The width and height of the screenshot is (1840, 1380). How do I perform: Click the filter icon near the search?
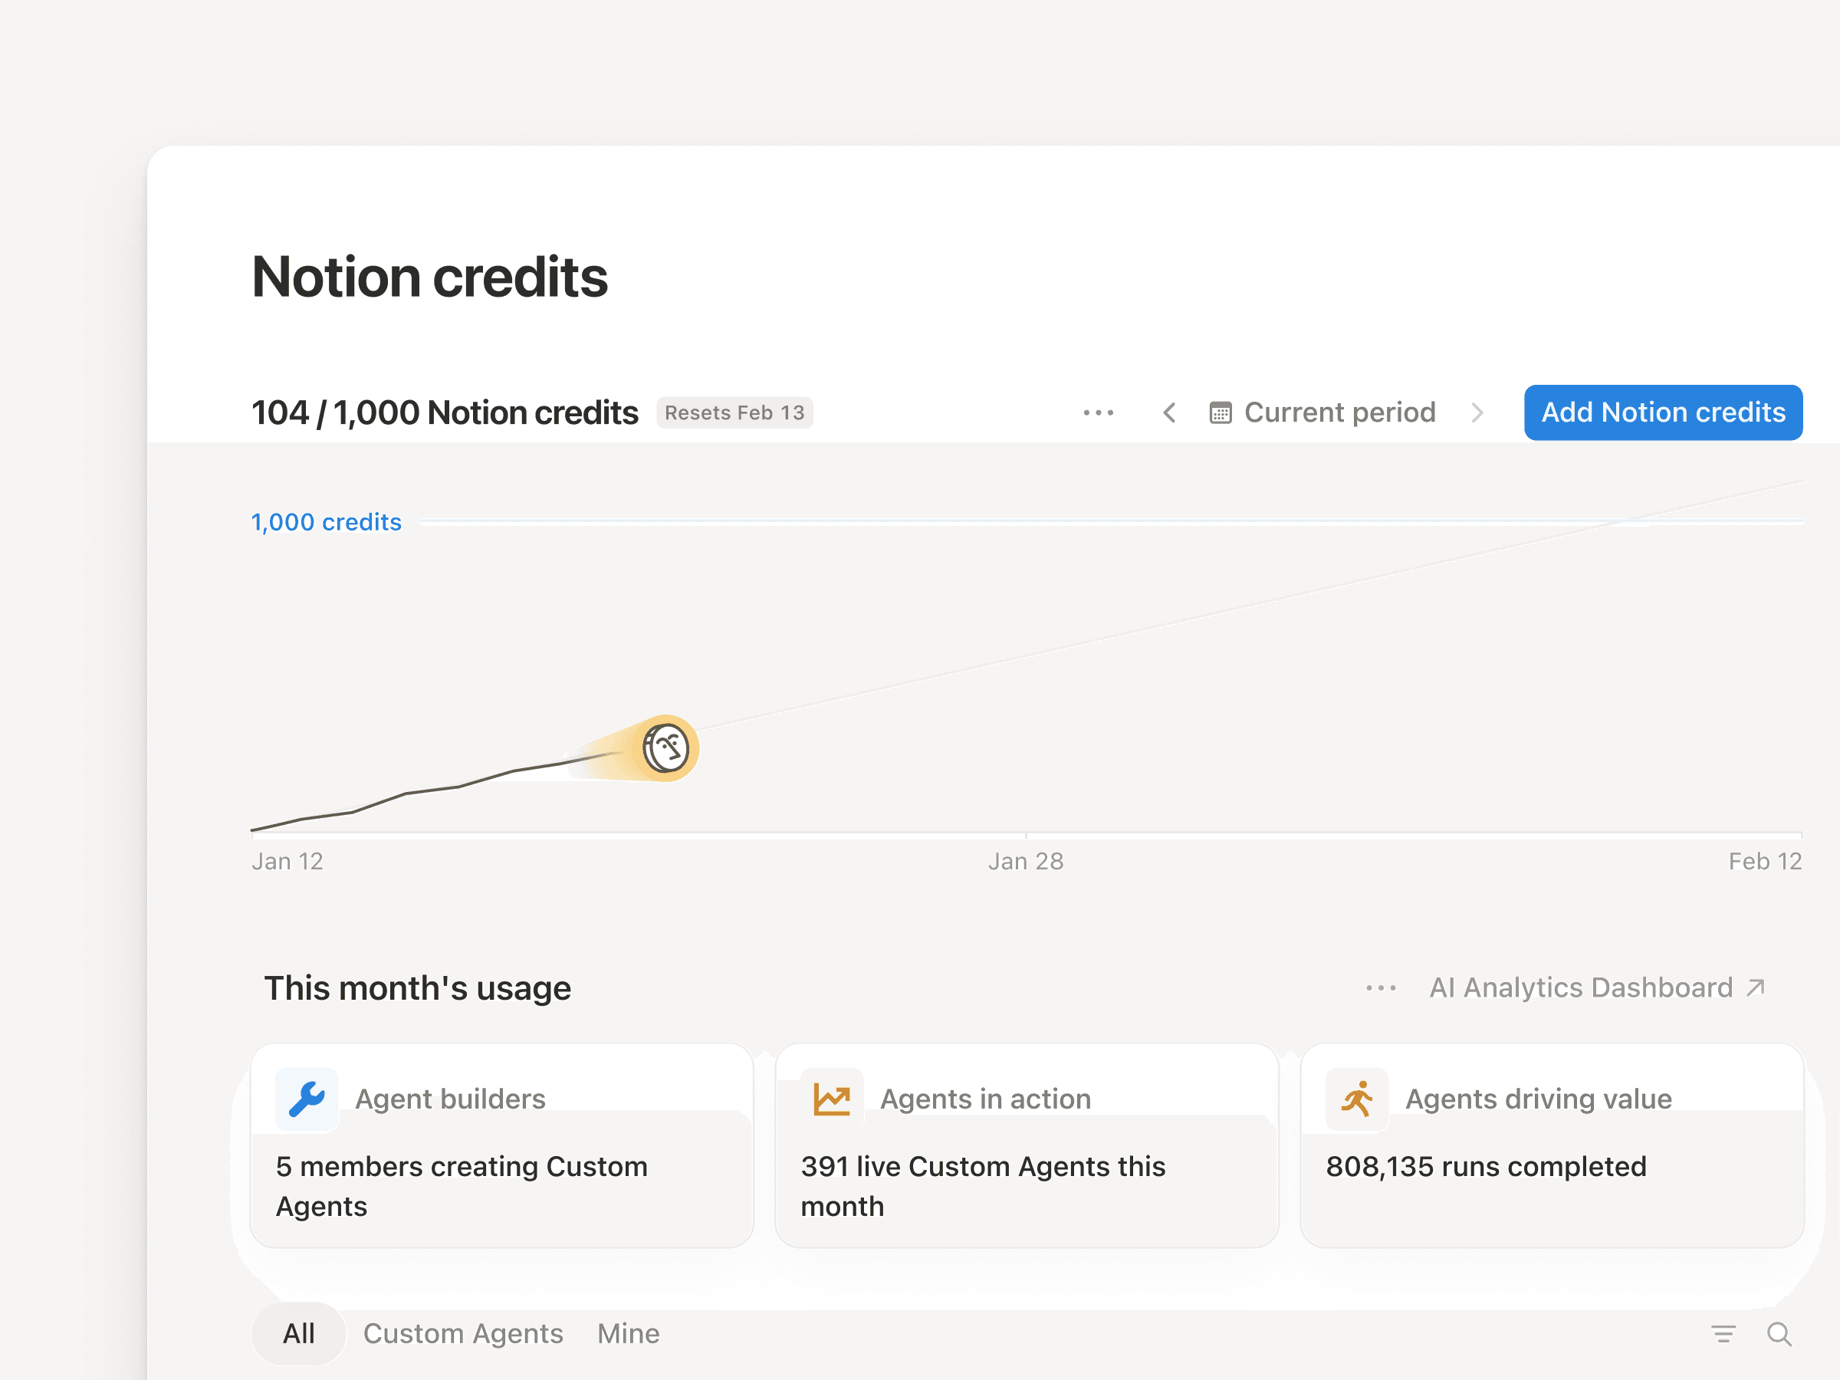tap(1723, 1332)
